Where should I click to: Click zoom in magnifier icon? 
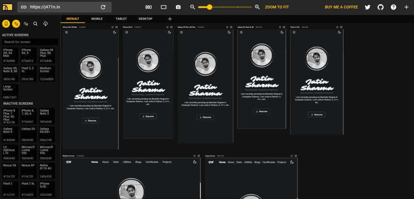pos(257,7)
